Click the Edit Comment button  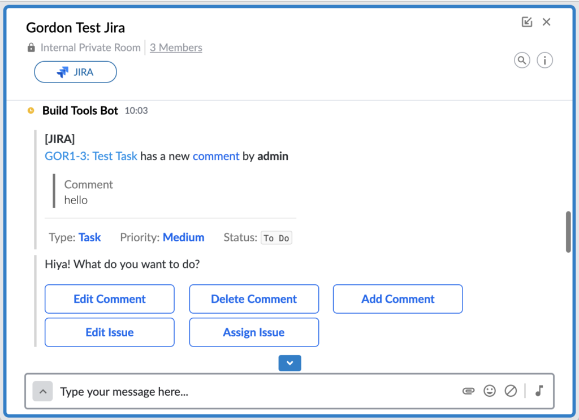pos(109,298)
